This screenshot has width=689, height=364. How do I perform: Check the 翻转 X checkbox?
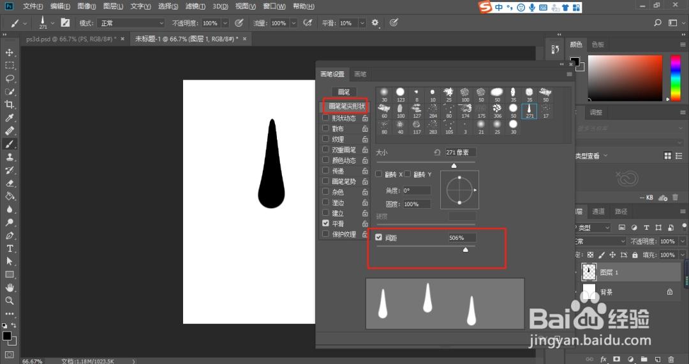click(378, 174)
